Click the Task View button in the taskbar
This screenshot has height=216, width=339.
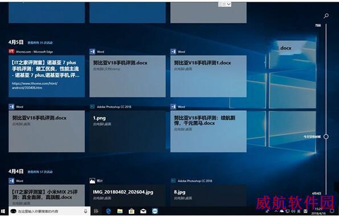[x=96, y=211]
